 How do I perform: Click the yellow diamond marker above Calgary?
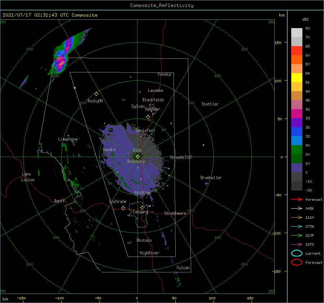coord(142,208)
